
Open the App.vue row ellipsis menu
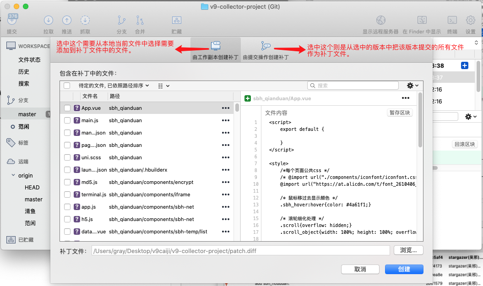(x=226, y=108)
